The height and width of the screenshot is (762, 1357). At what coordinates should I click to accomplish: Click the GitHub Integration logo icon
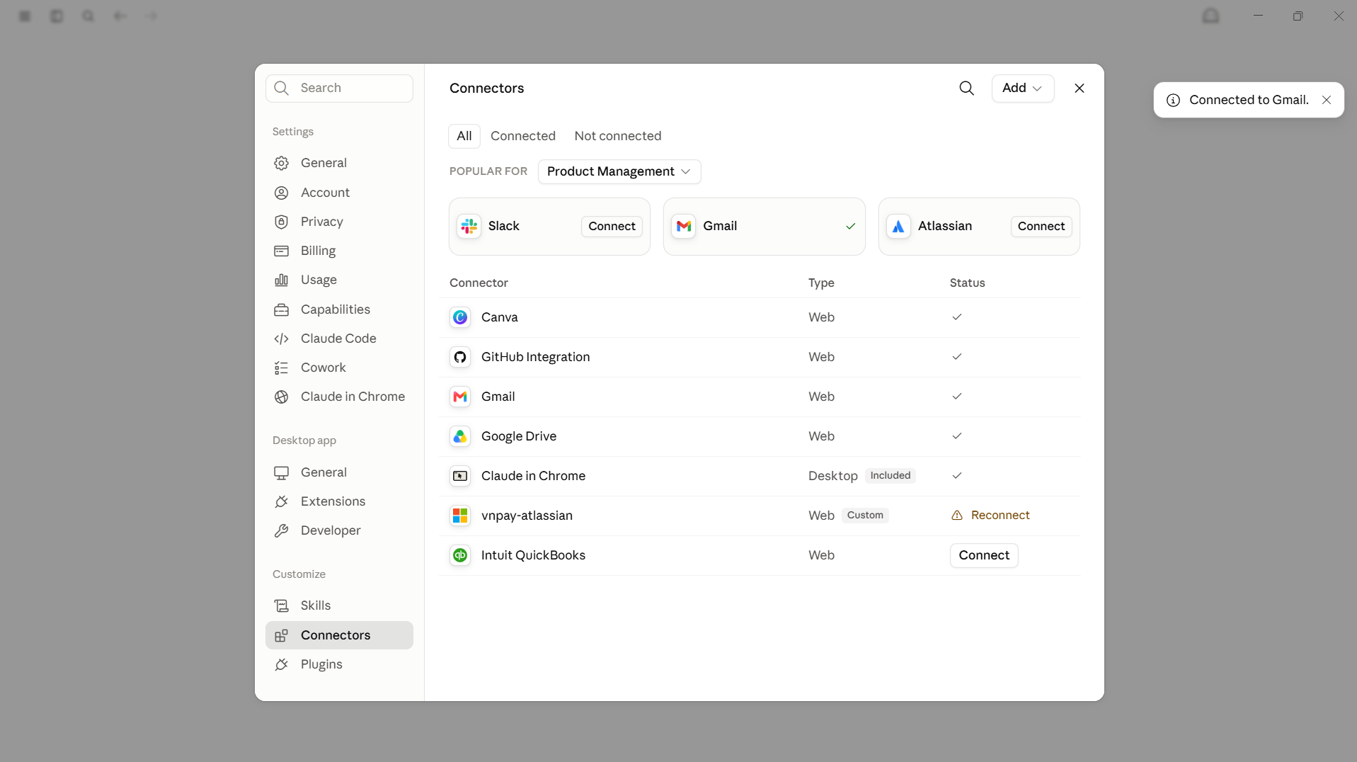[460, 357]
